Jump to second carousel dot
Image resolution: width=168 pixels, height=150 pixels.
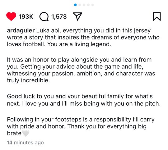tap(80, 5)
